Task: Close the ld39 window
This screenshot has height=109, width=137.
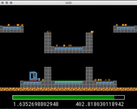Action: tap(3, 3)
